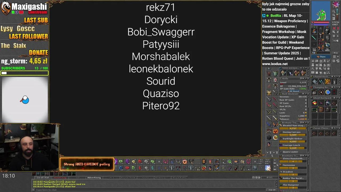
Task: Select Robby The Reckless bosstiary entry
Action: point(293,179)
